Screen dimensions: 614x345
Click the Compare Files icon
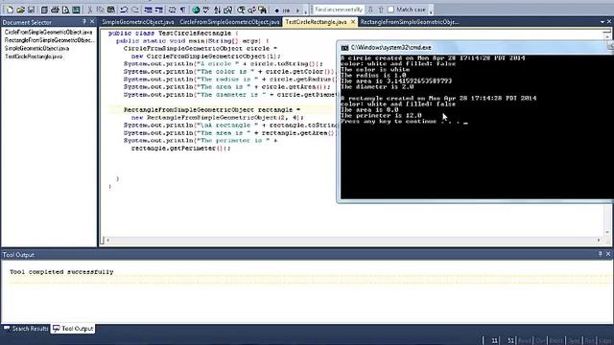click(227, 10)
